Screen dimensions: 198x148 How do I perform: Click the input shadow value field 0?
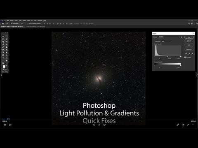pyautogui.click(x=160, y=58)
